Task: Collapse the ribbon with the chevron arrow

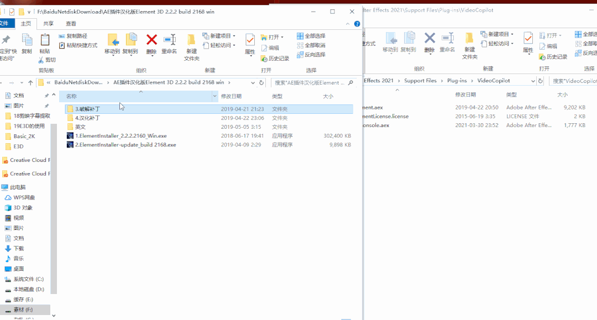Action: (348, 24)
